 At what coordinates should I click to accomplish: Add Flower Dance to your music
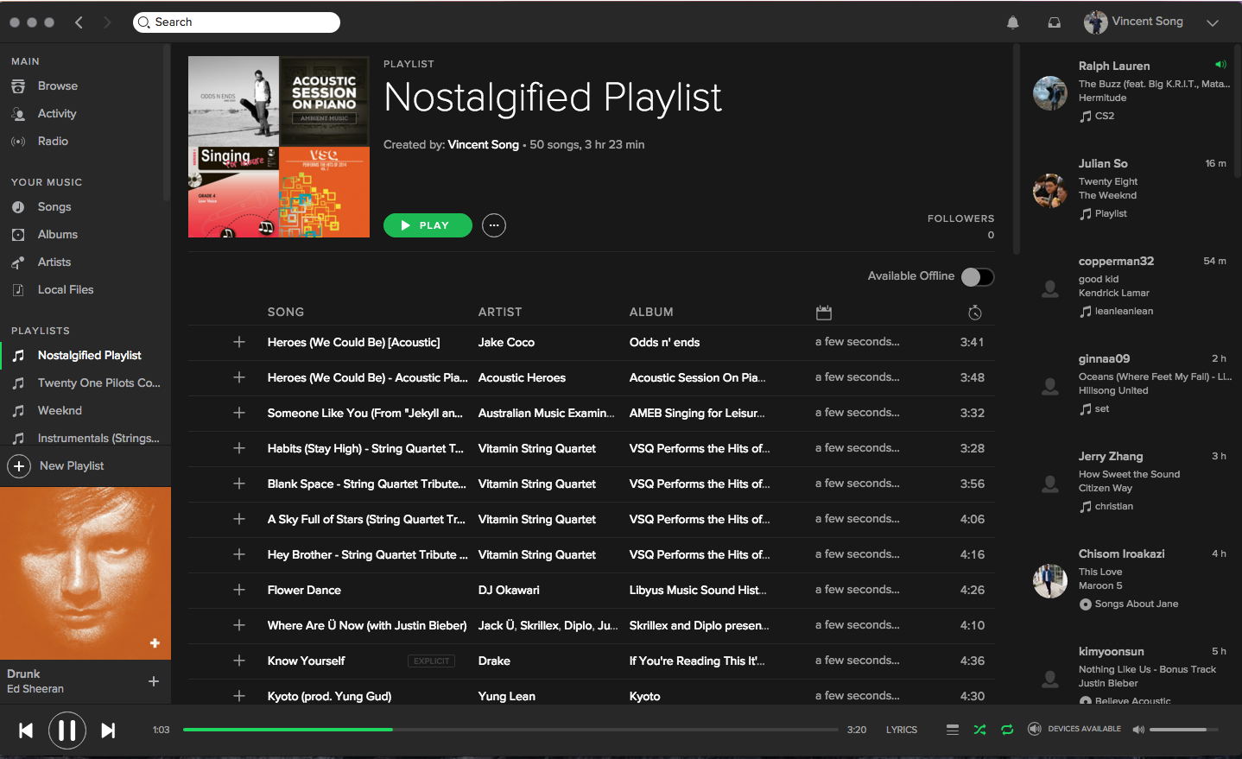pyautogui.click(x=239, y=590)
